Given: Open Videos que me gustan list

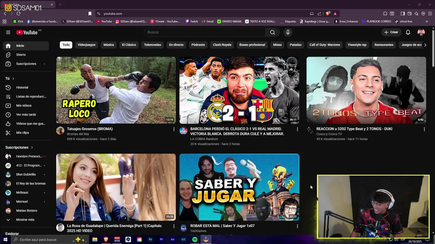Looking at the screenshot, I should coord(26,124).
